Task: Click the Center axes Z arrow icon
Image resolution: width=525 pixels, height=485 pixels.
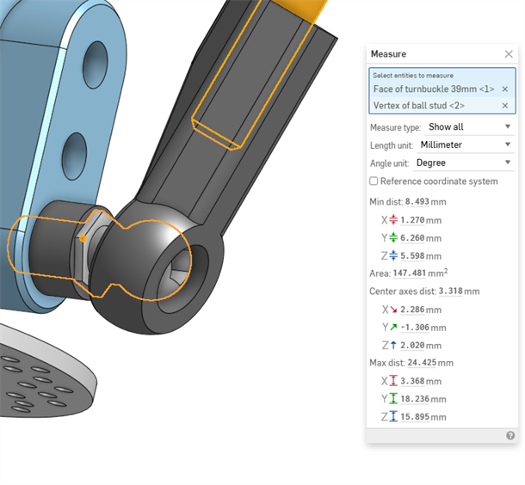Action: (x=393, y=346)
